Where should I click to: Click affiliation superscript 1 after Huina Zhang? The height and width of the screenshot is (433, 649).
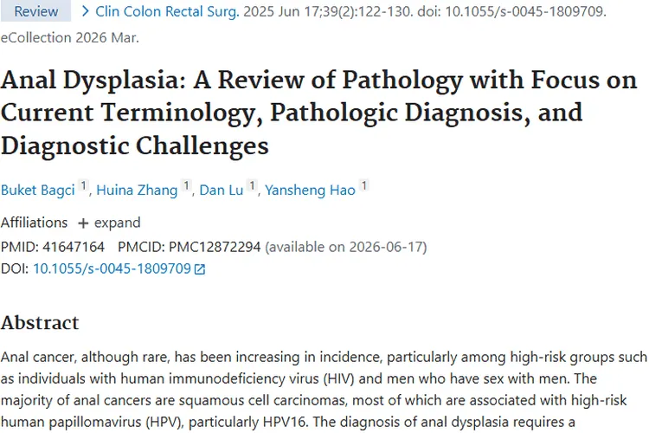pos(187,186)
